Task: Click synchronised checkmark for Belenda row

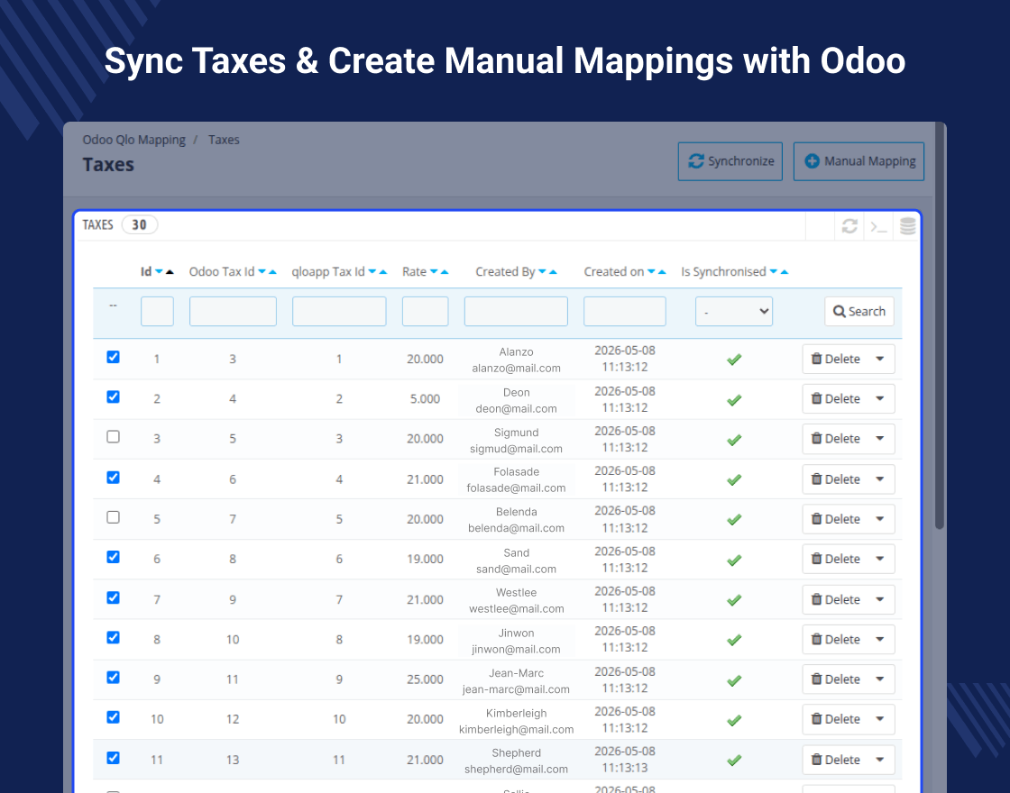Action: [734, 520]
